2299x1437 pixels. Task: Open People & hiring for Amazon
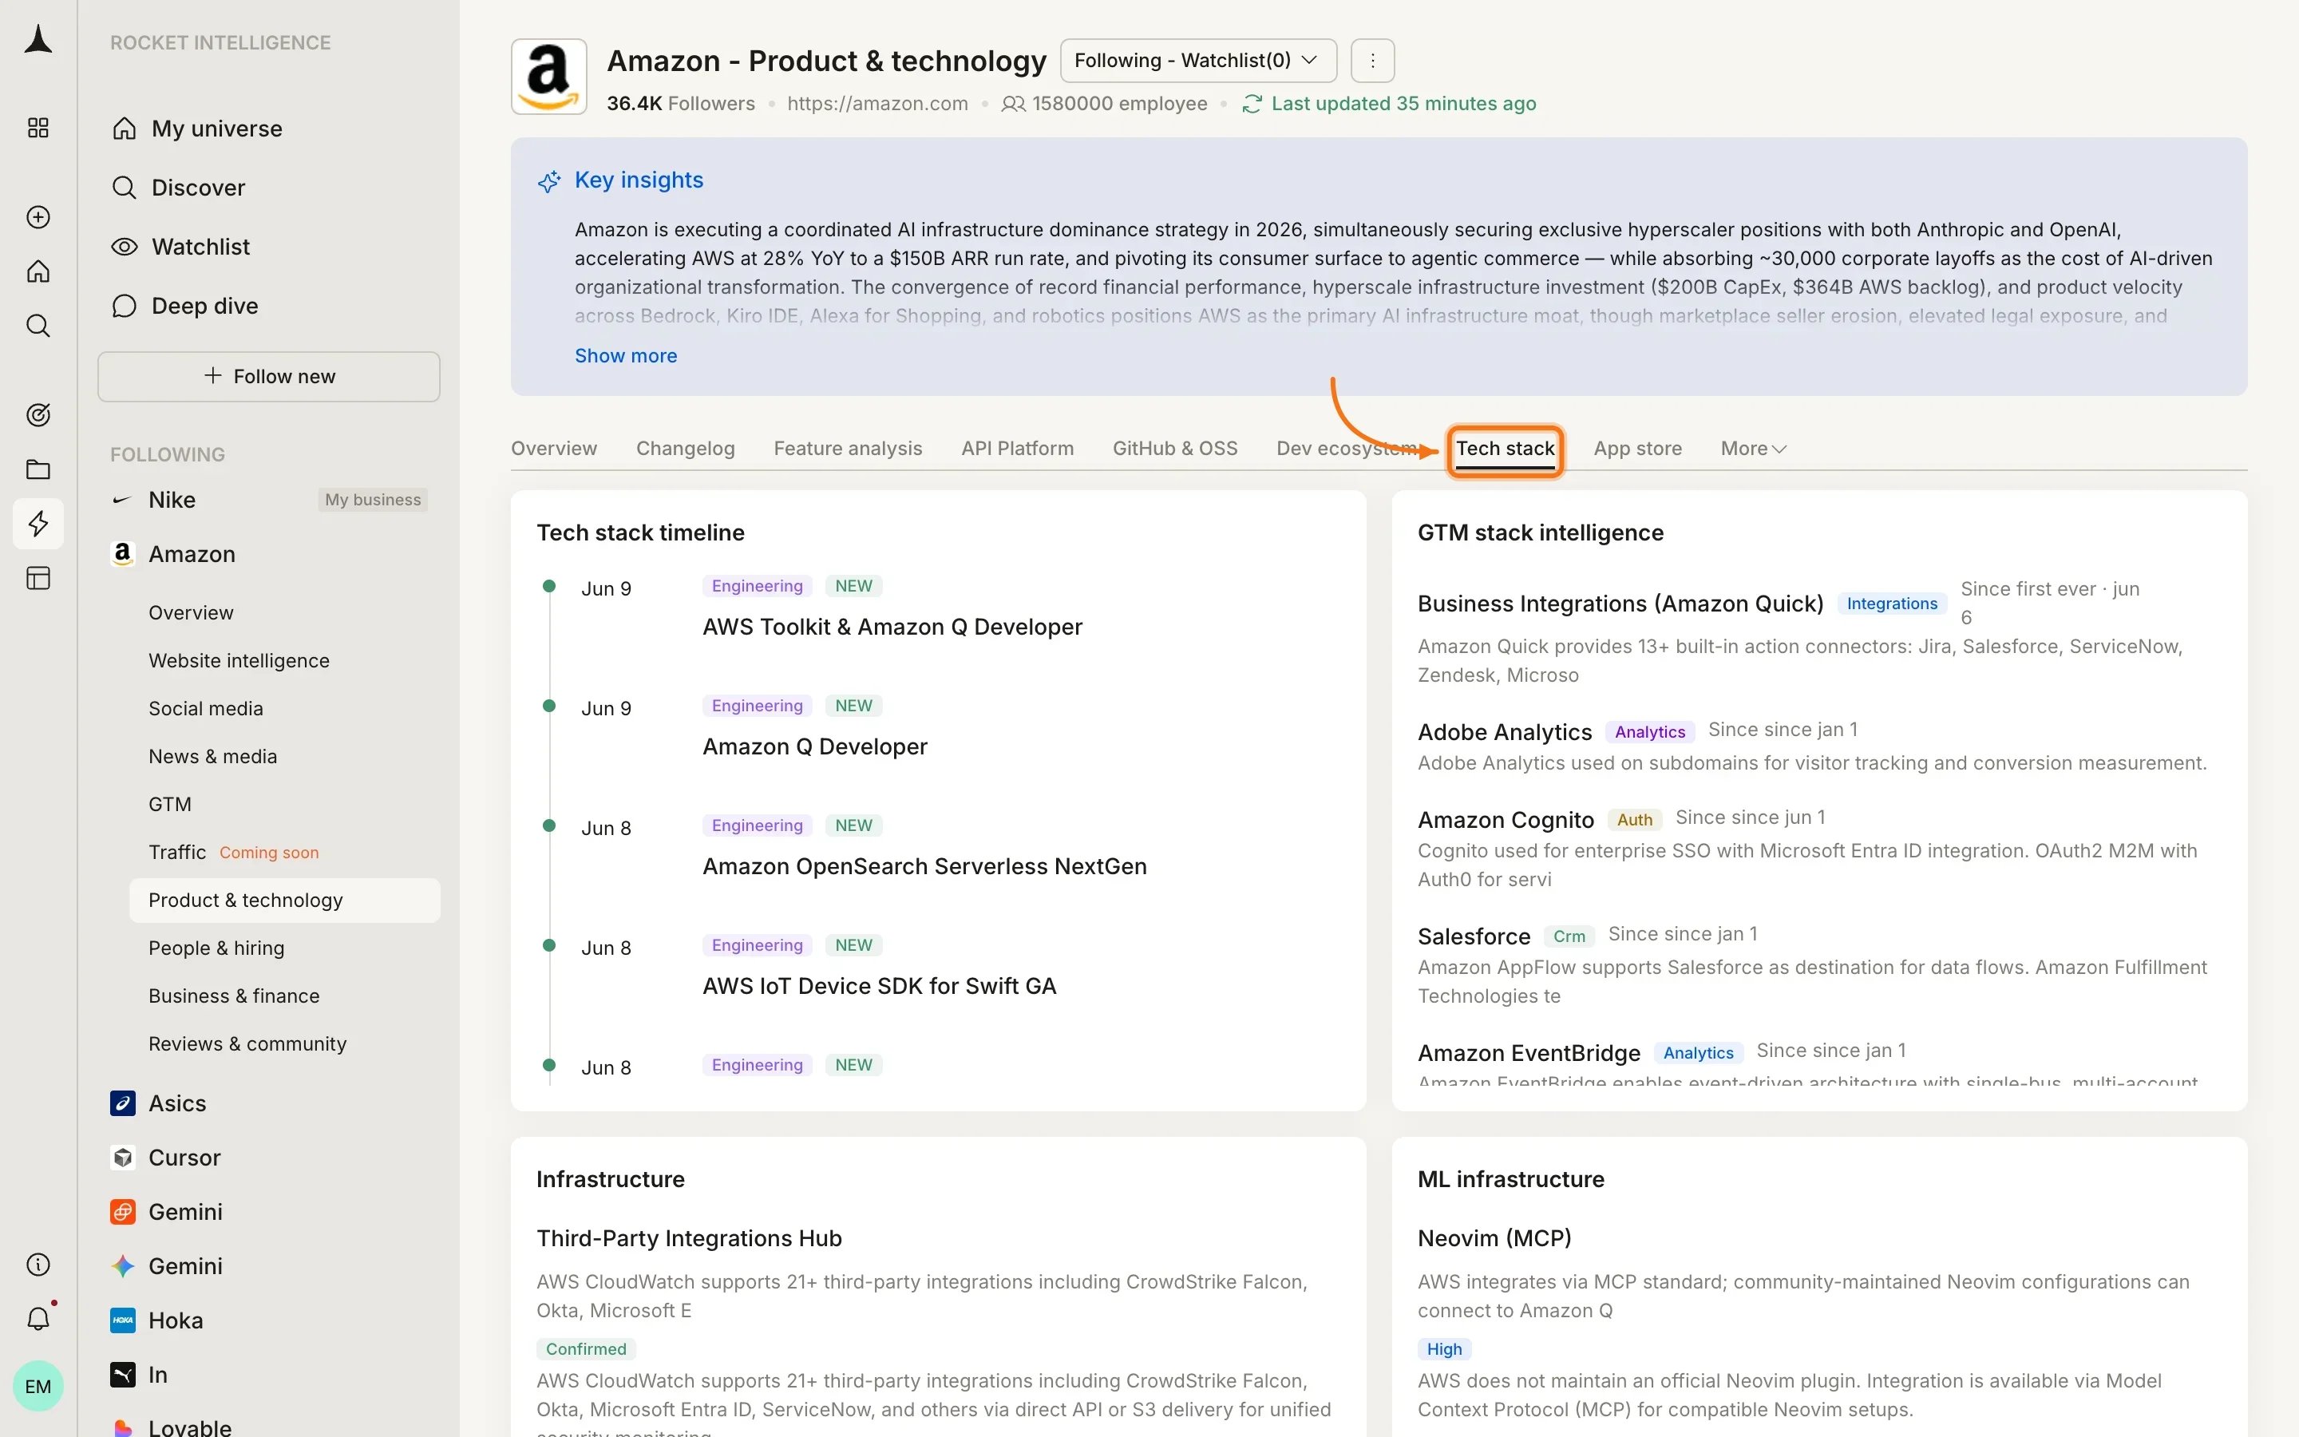point(216,948)
